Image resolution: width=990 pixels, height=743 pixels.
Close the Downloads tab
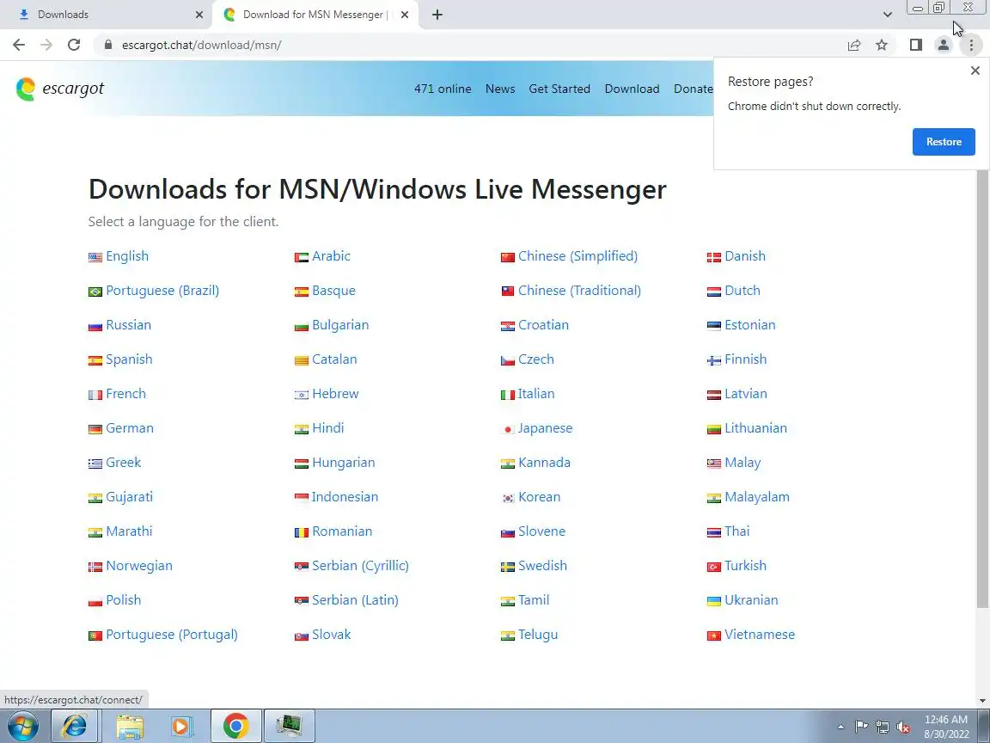click(199, 15)
